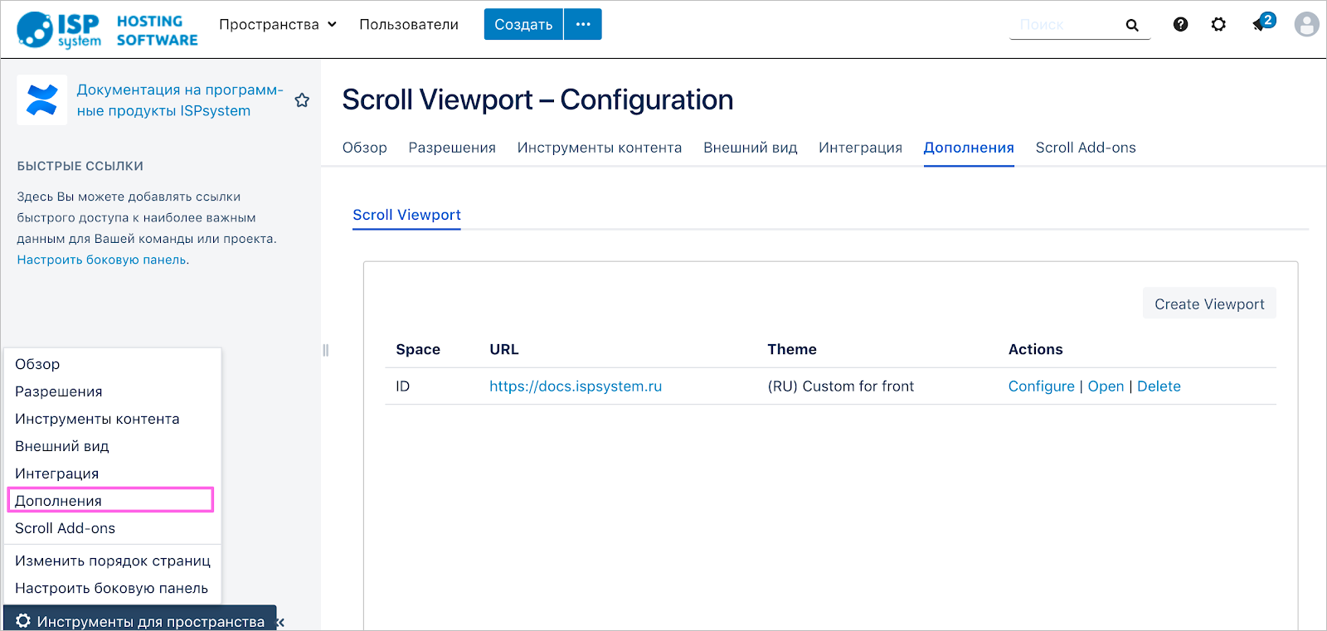Image resolution: width=1327 pixels, height=631 pixels.
Task: Click the Создать button
Action: click(x=523, y=24)
